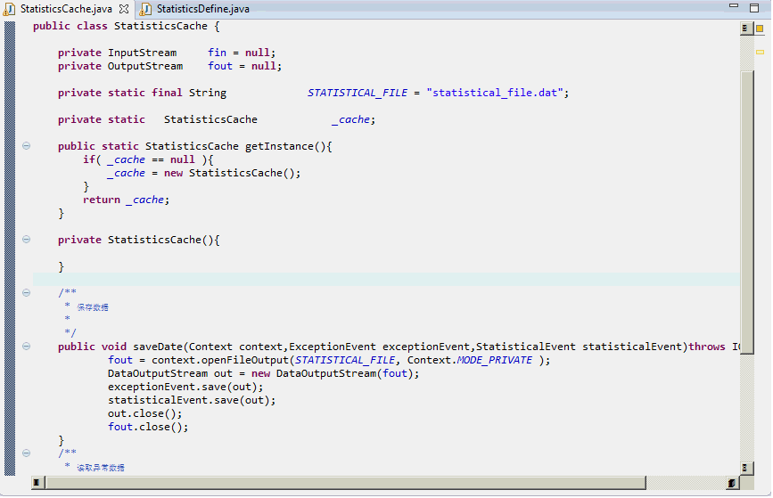Click the fout = null field declaration
This screenshot has height=498, width=773.
[244, 66]
